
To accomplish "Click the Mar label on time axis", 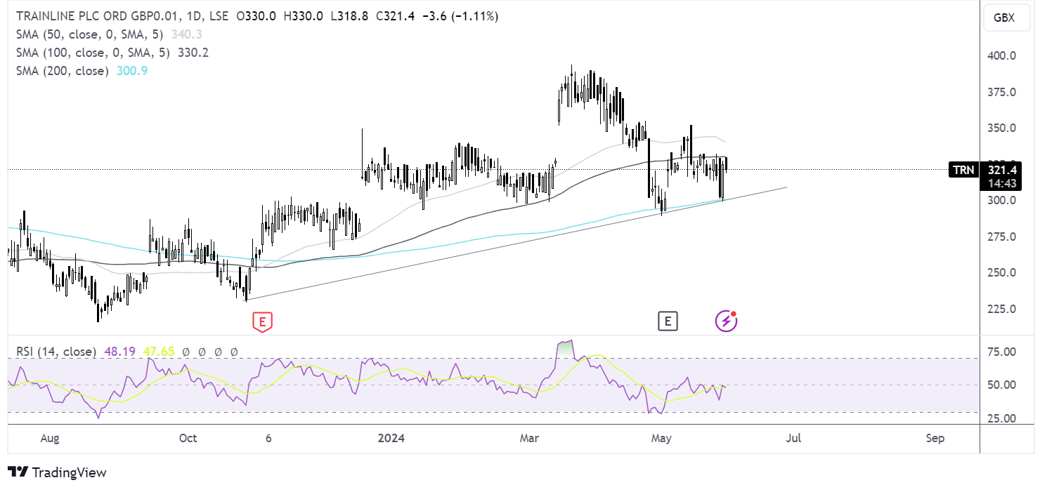I will 529,439.
